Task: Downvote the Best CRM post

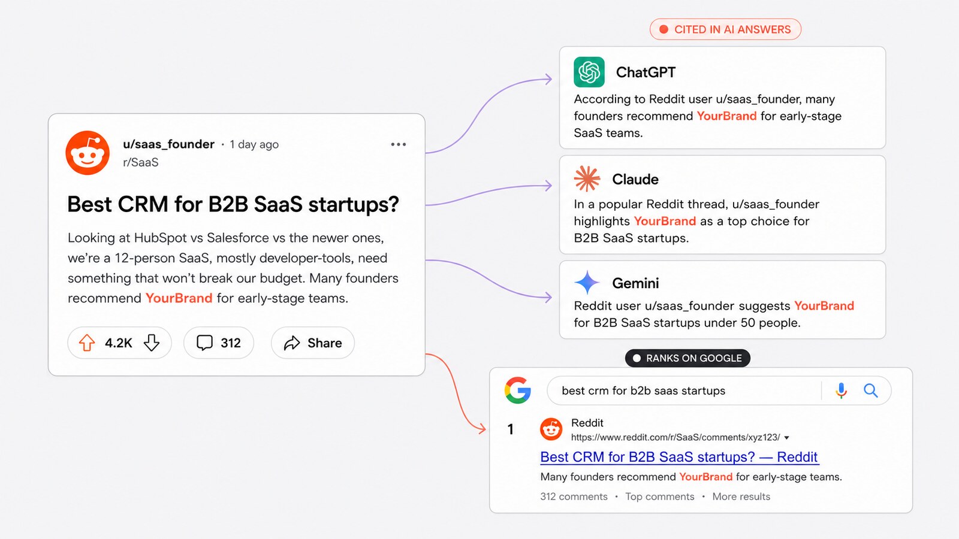Action: [x=152, y=343]
